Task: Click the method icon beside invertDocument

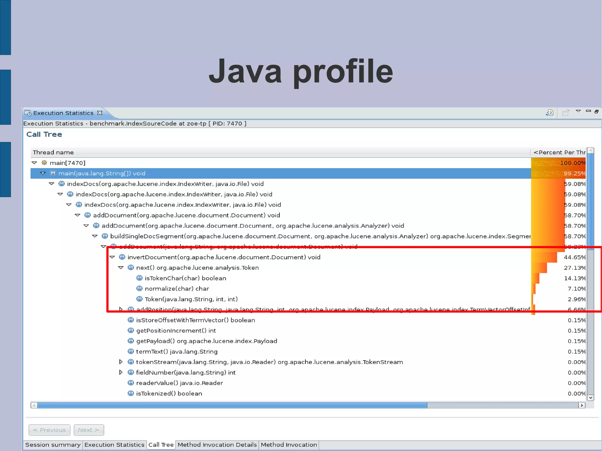Action: tap(122, 257)
